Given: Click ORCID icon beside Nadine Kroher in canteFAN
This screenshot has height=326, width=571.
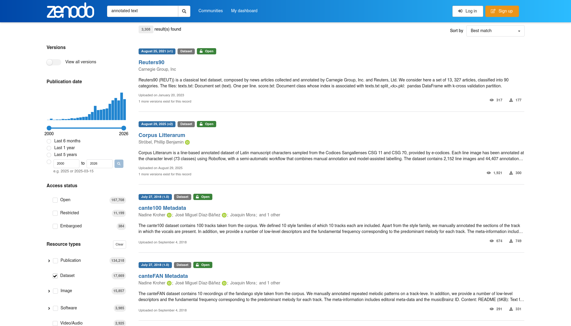Looking at the screenshot, I should (x=169, y=283).
